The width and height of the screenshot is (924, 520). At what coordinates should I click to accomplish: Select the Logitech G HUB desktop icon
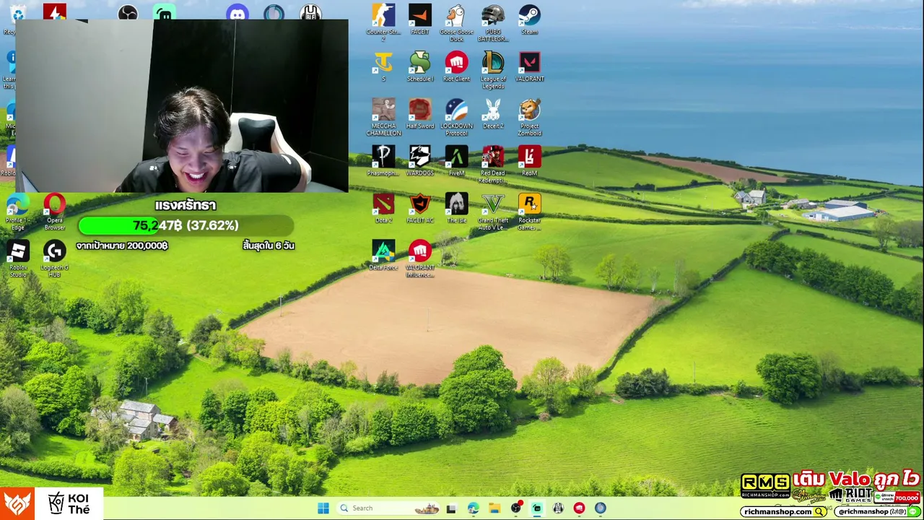pyautogui.click(x=54, y=259)
